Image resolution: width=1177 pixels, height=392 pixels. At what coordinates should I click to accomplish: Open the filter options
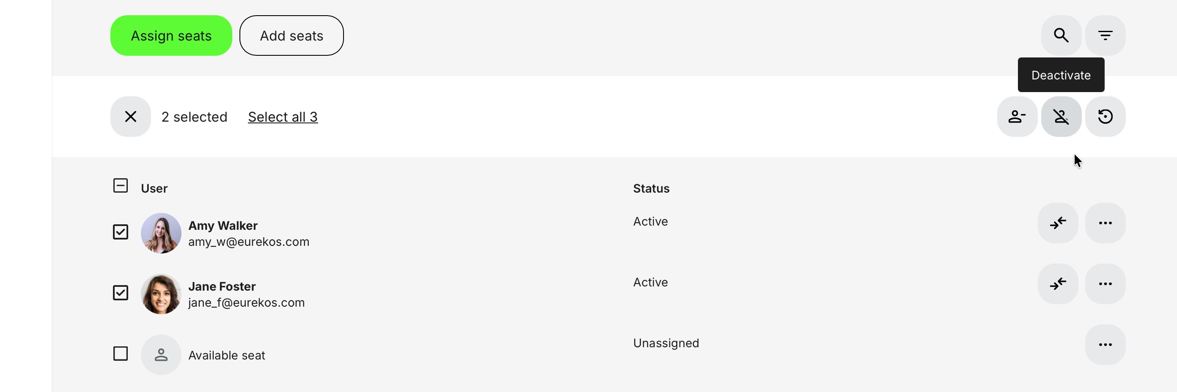(1106, 35)
